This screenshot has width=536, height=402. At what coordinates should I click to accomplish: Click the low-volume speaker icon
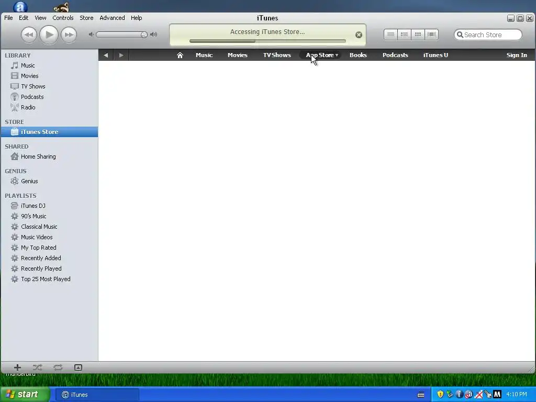[91, 35]
